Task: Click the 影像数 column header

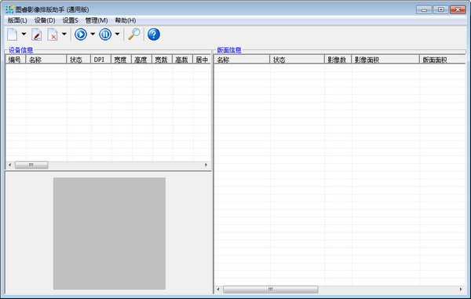Action: [338, 60]
